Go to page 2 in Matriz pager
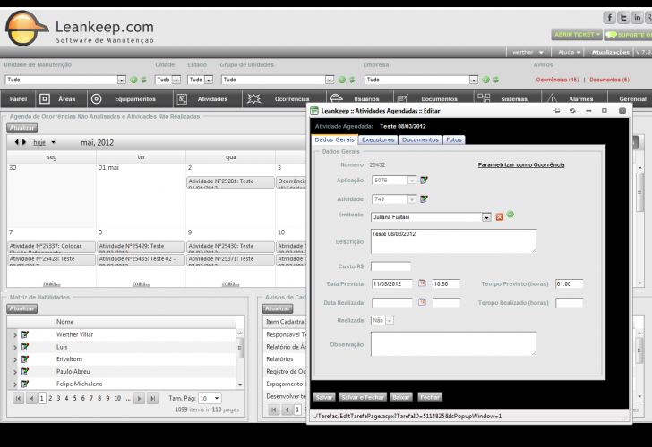Screen dimensions: 652x447 click(50, 398)
